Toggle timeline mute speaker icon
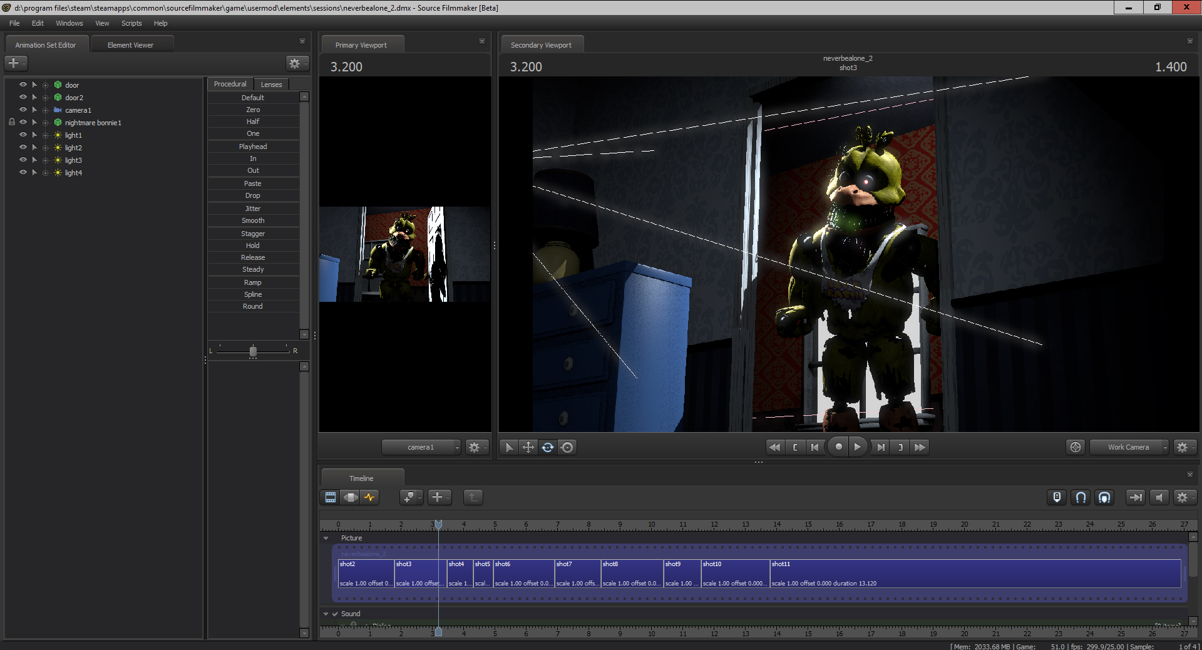Image resolution: width=1202 pixels, height=650 pixels. [x=1159, y=497]
